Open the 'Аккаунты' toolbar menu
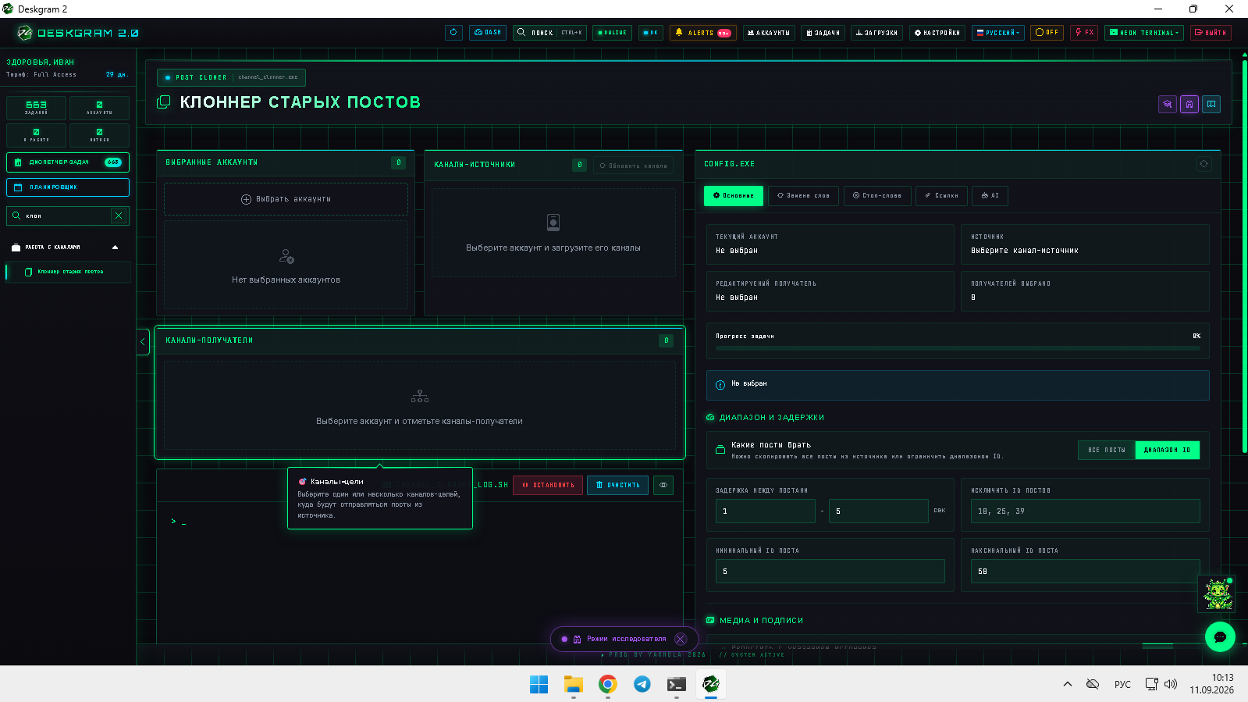 (x=769, y=33)
